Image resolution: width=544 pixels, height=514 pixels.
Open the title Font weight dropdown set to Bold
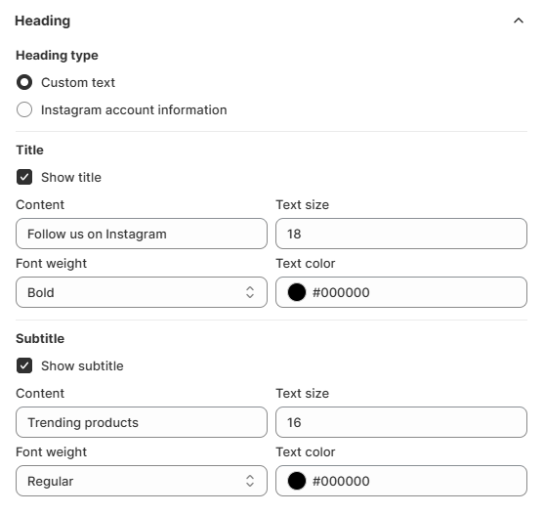coord(142,292)
